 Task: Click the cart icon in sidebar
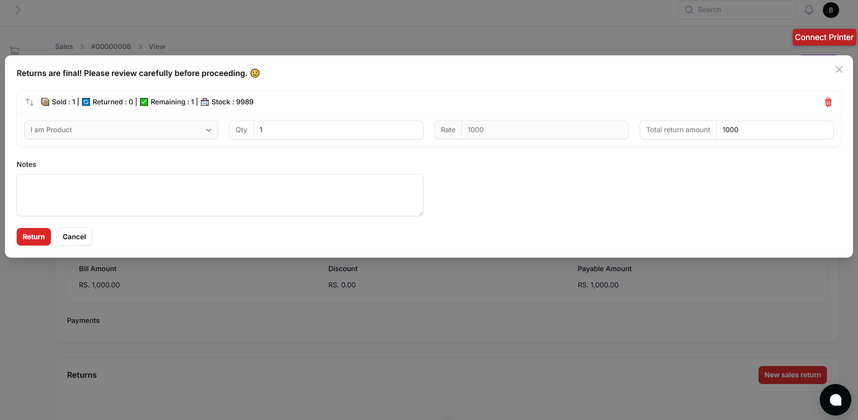click(14, 50)
